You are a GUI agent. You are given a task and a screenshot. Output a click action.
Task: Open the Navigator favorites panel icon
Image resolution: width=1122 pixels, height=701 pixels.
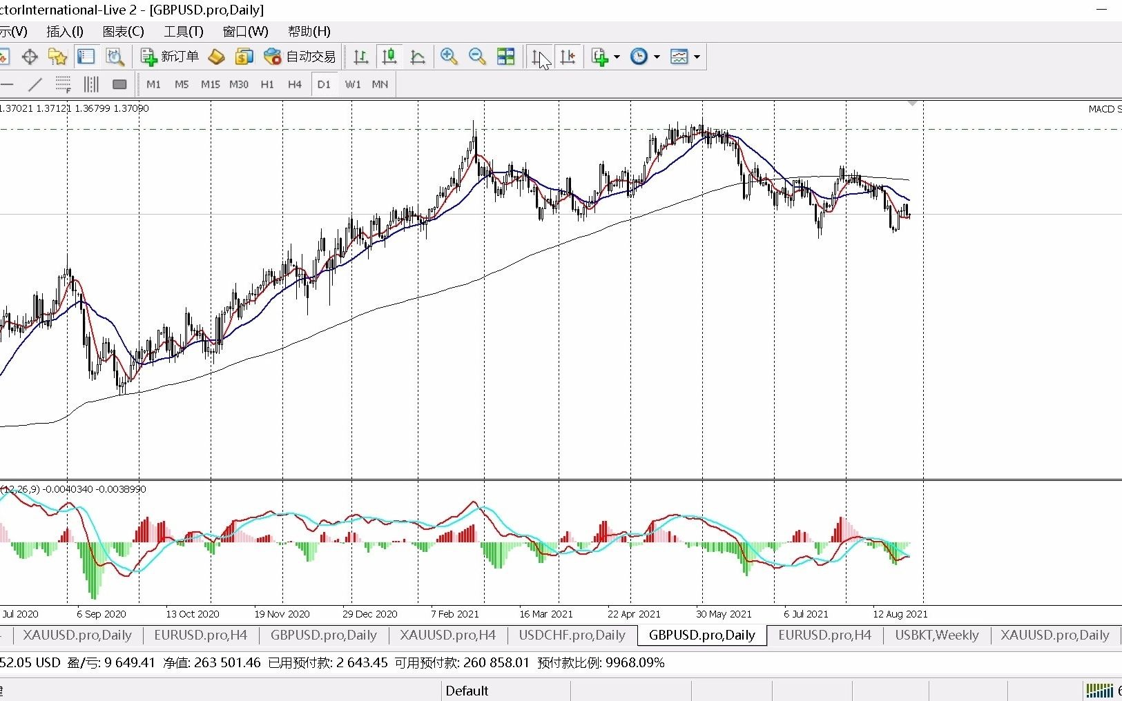(x=58, y=57)
